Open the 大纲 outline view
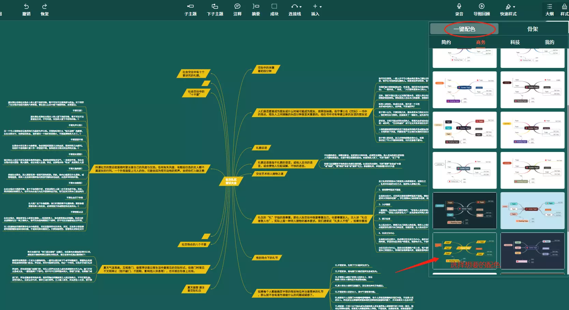The height and width of the screenshot is (310, 569). [550, 6]
